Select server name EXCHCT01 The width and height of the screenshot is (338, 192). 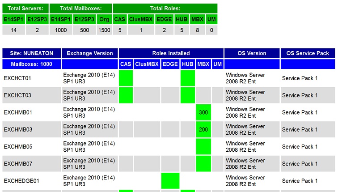(x=17, y=78)
